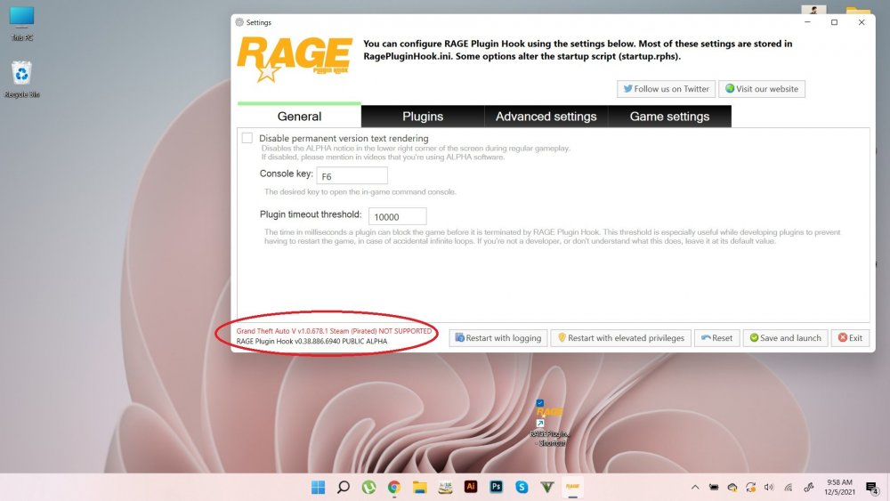The height and width of the screenshot is (501, 890).
Task: Minimize the Settings window
Action: [x=807, y=22]
